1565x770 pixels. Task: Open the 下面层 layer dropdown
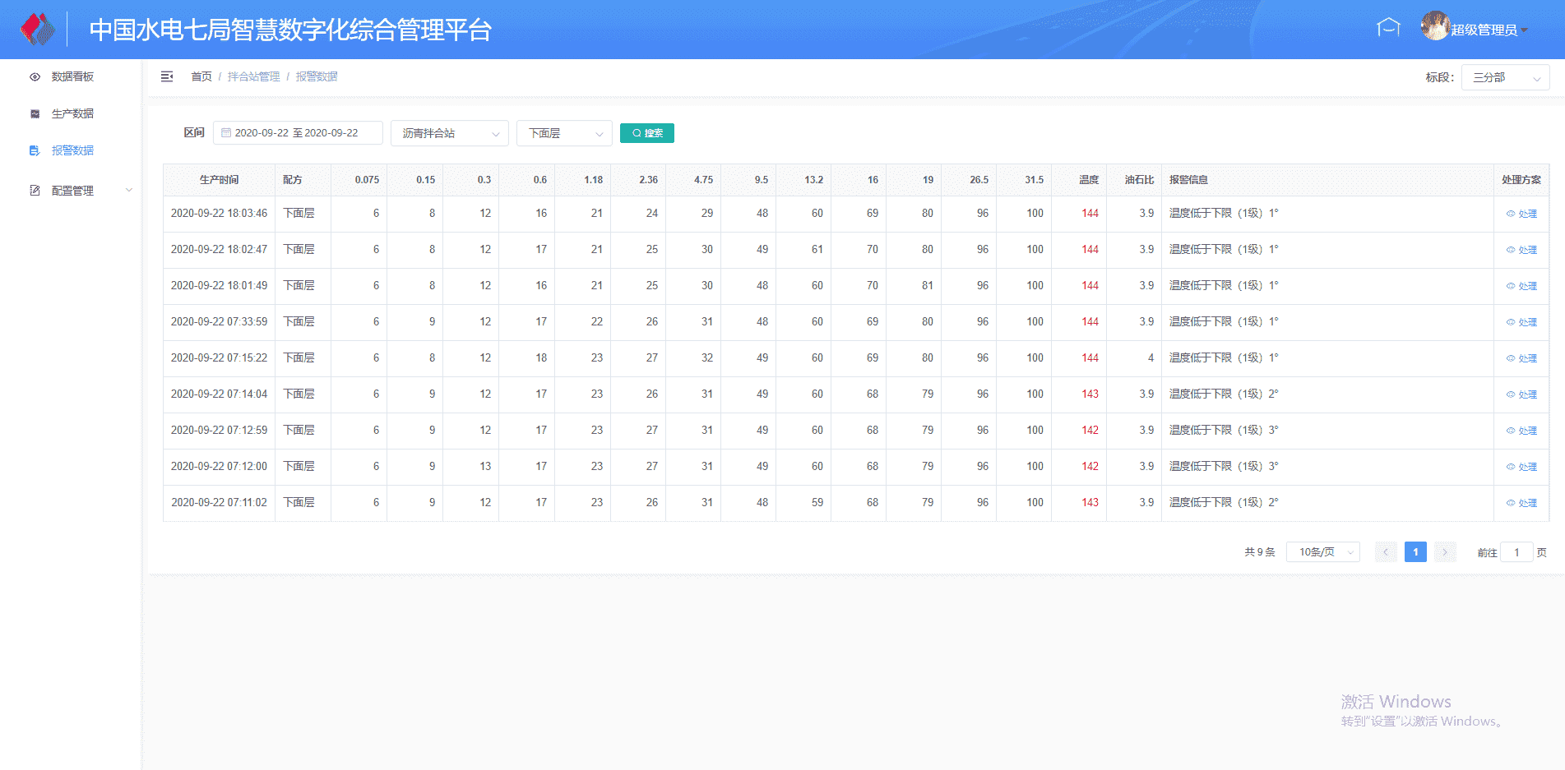click(564, 133)
